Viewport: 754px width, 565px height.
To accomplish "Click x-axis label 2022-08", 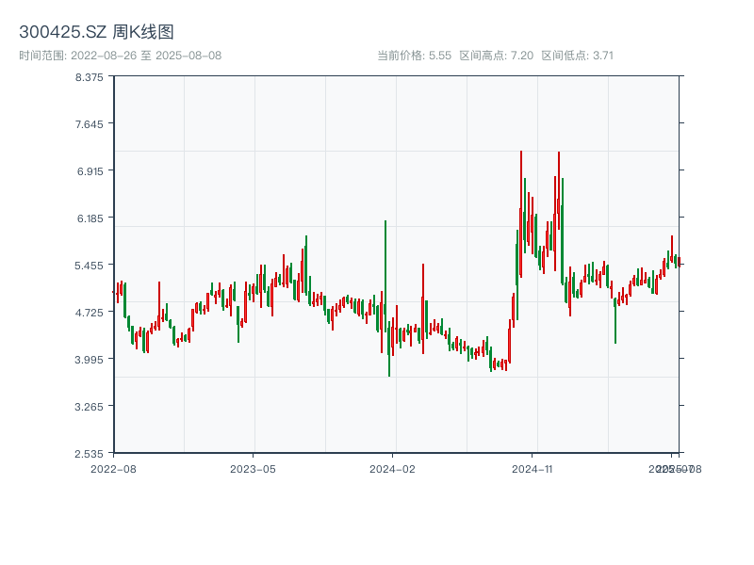I will tap(113, 469).
